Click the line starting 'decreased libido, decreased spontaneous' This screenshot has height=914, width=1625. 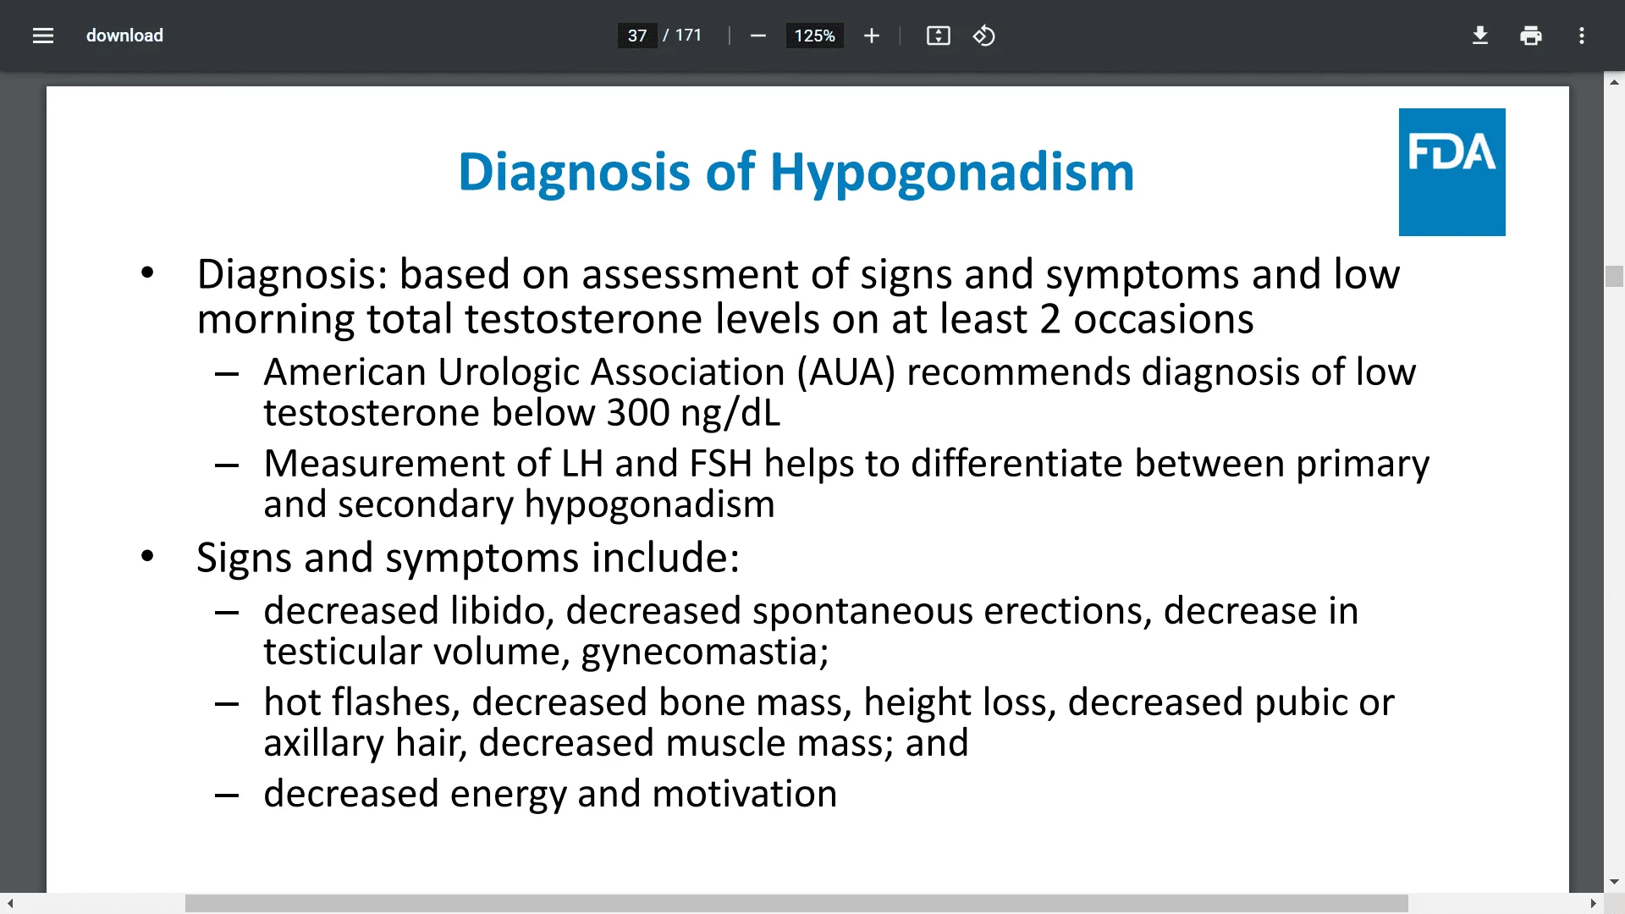tap(811, 611)
